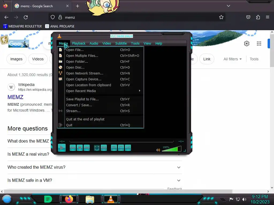Click the Save to Pocket icon
The height and width of the screenshot is (205, 274).
pyautogui.click(x=248, y=17)
